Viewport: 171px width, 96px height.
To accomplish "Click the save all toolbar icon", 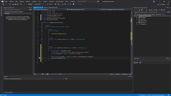I will click(18, 4).
